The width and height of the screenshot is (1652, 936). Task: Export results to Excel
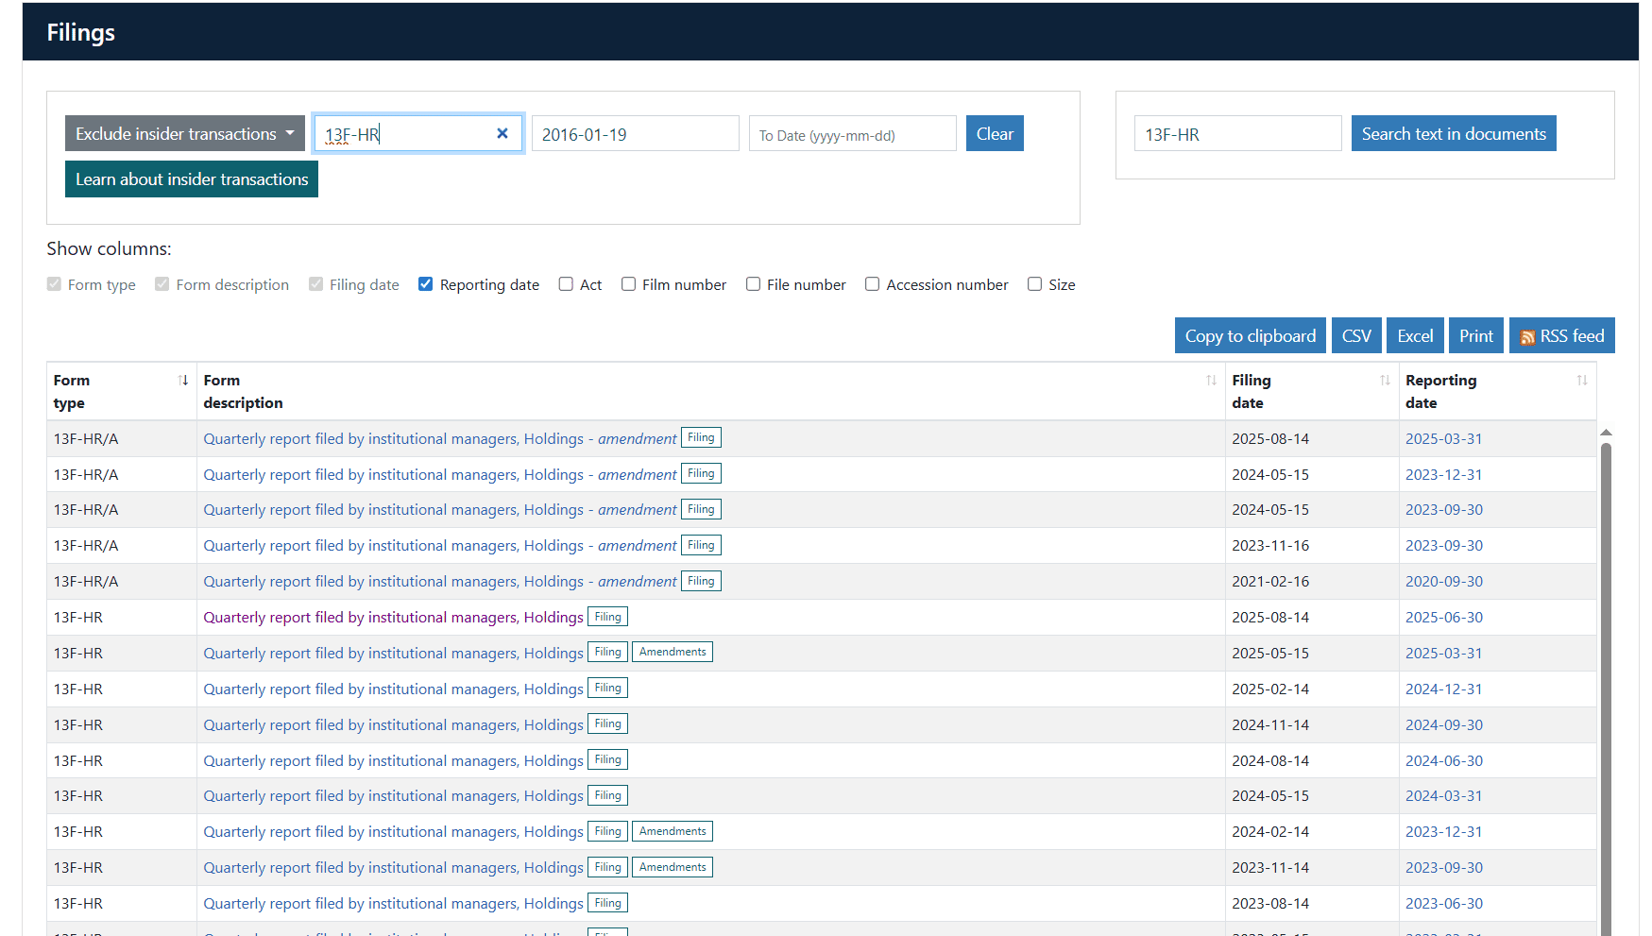pyautogui.click(x=1415, y=335)
